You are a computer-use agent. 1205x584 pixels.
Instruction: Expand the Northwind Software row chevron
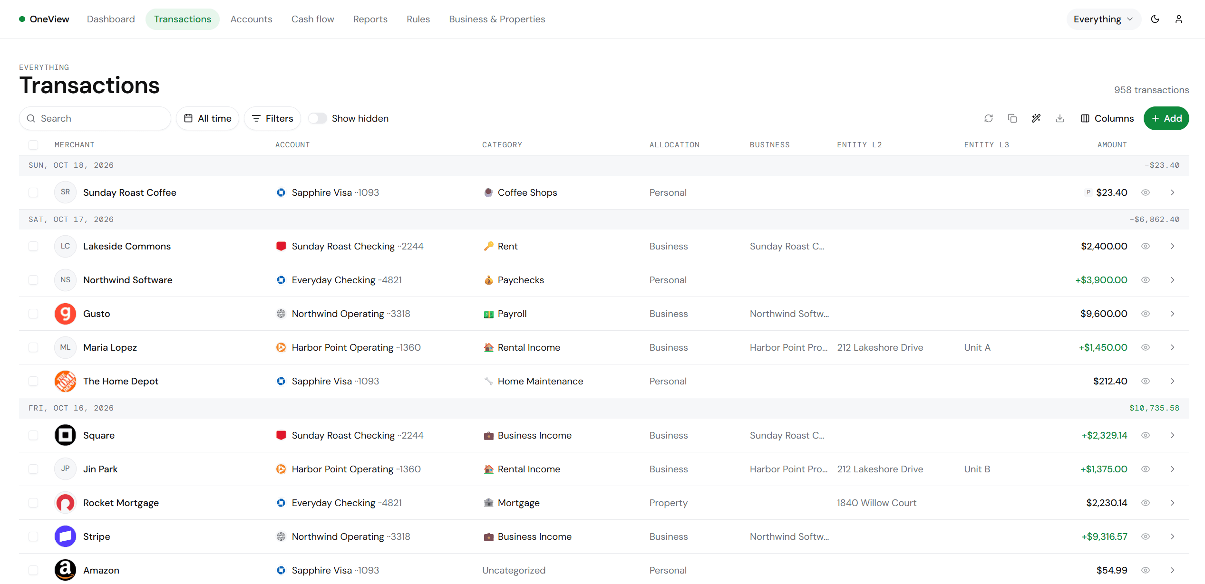point(1173,280)
